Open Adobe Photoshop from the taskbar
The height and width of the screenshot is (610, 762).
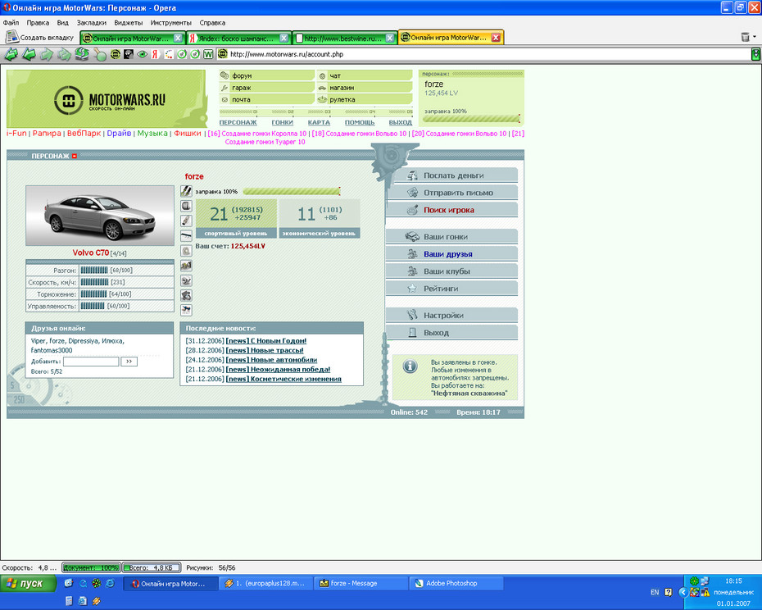[451, 584]
